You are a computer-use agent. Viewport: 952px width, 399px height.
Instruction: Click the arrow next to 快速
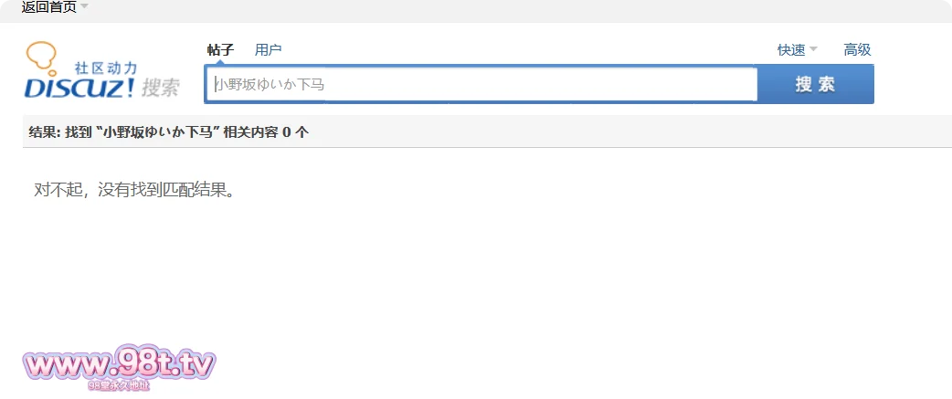[813, 49]
